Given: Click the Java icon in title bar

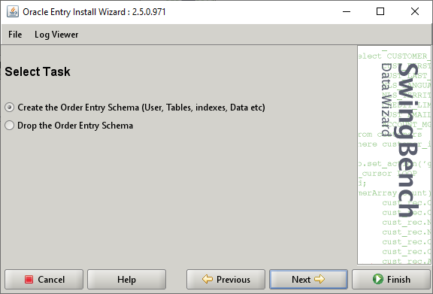Looking at the screenshot, I should [x=13, y=11].
